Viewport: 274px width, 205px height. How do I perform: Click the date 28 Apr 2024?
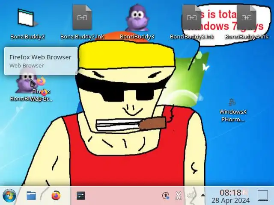pyautogui.click(x=230, y=200)
